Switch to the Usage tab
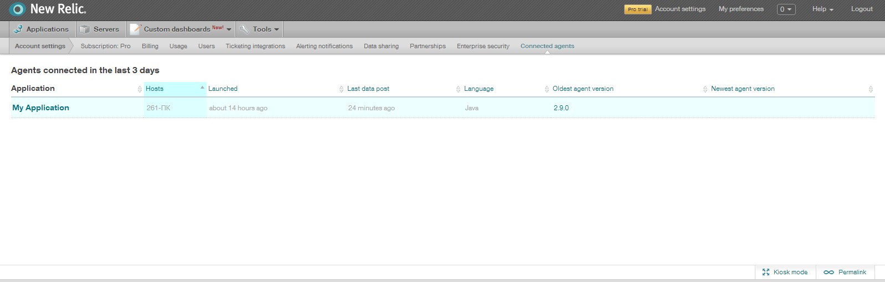Viewport: 885px width, 282px height. (178, 46)
